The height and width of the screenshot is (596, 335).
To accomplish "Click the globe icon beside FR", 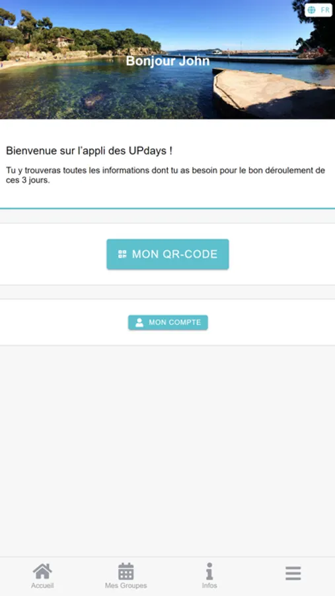I will pyautogui.click(x=311, y=10).
